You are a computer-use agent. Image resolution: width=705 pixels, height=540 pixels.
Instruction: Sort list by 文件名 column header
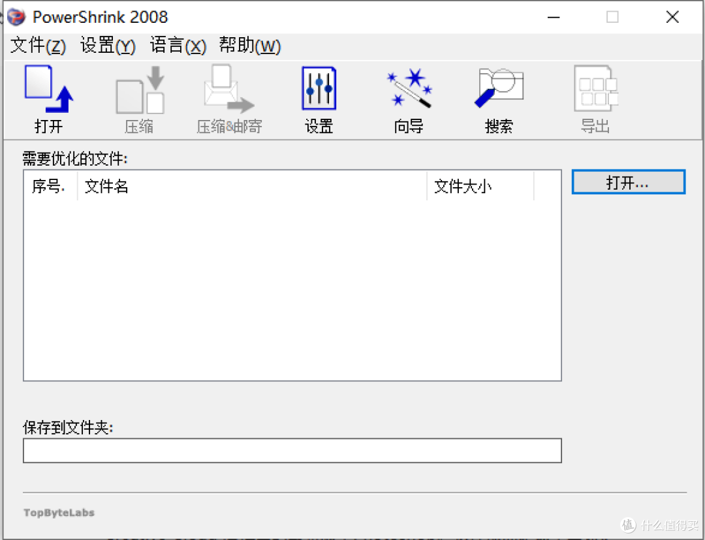(252, 185)
